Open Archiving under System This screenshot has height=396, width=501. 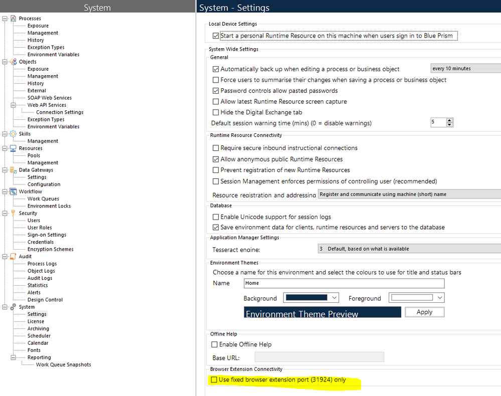[x=38, y=329]
